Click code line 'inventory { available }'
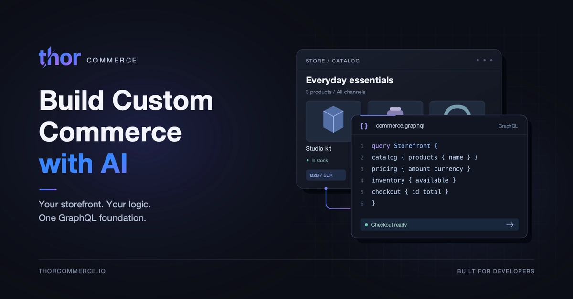This screenshot has width=573, height=299. tap(414, 180)
